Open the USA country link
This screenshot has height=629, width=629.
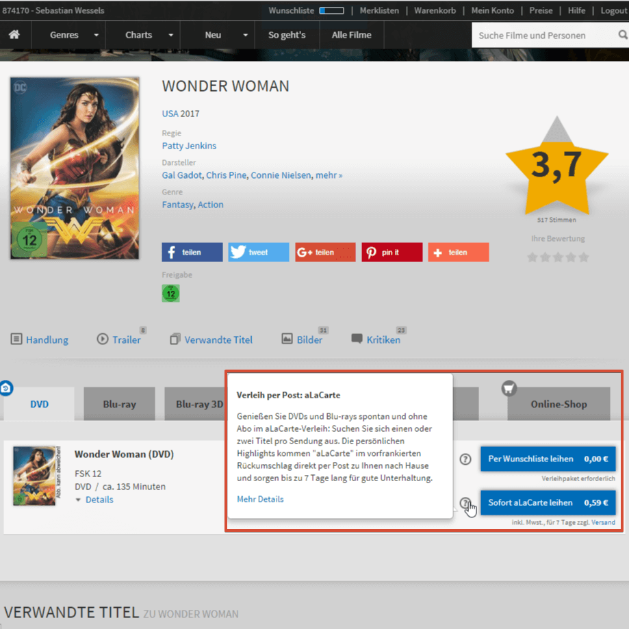170,114
